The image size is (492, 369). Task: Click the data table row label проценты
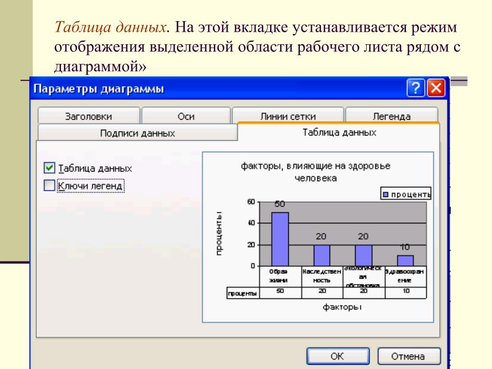tap(242, 294)
